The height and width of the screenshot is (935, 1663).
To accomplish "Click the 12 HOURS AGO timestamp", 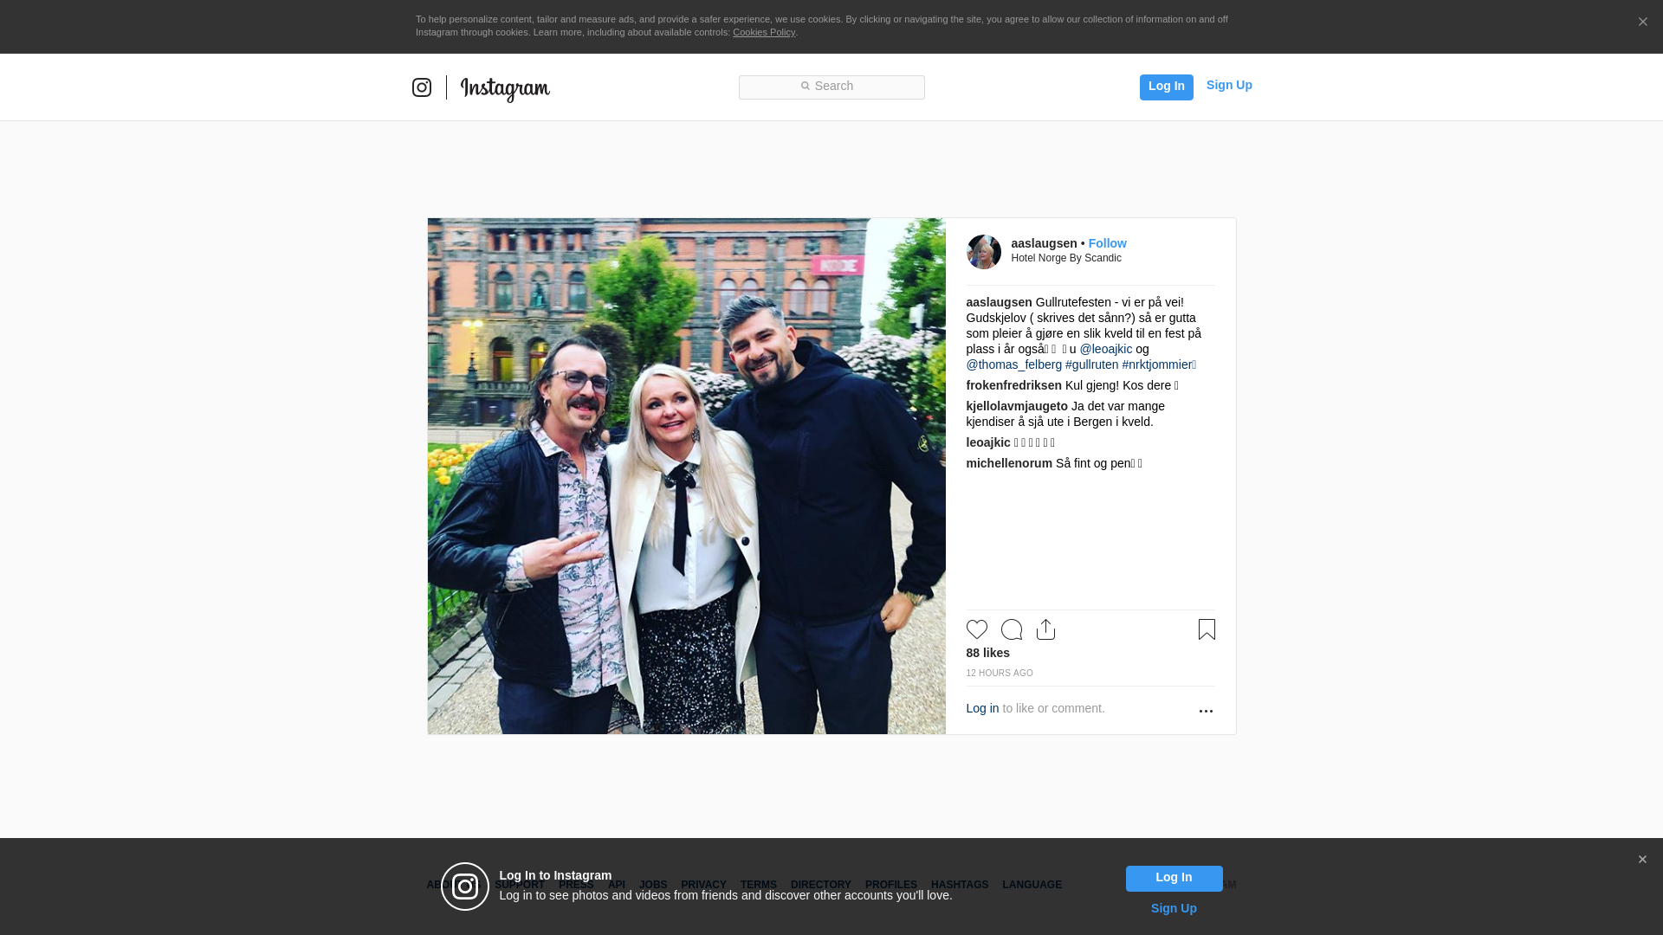I will click(x=1000, y=673).
